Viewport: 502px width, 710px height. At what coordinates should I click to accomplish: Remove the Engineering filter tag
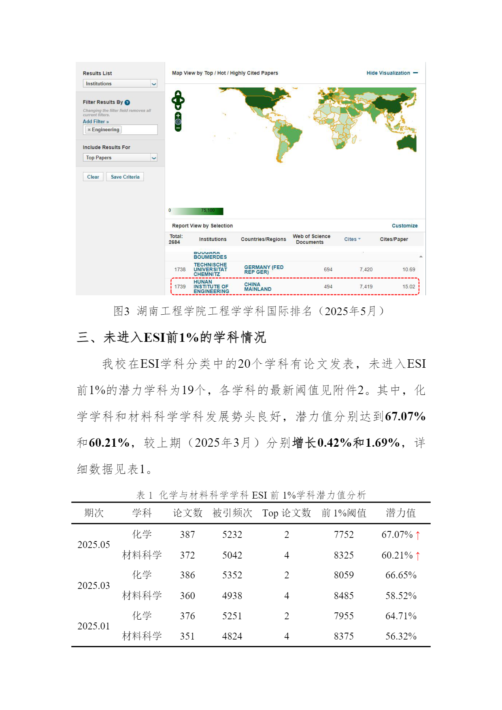89,130
